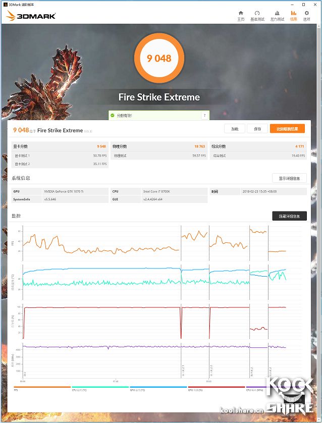Open the 压力测试 stress test icon
Viewport: 322px width, 423px height.
[277, 16]
